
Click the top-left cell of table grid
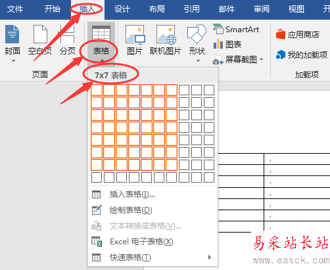(x=97, y=90)
